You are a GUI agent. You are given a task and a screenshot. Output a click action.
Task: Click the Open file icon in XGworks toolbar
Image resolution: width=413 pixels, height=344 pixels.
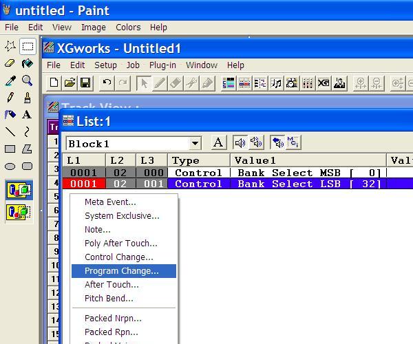70,83
